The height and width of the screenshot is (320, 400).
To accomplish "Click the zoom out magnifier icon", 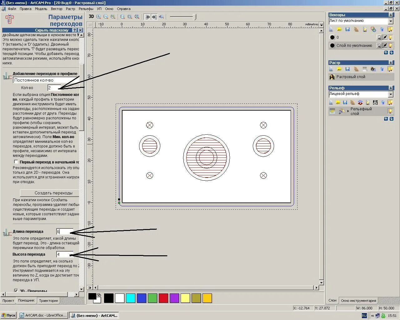I will point(106,17).
